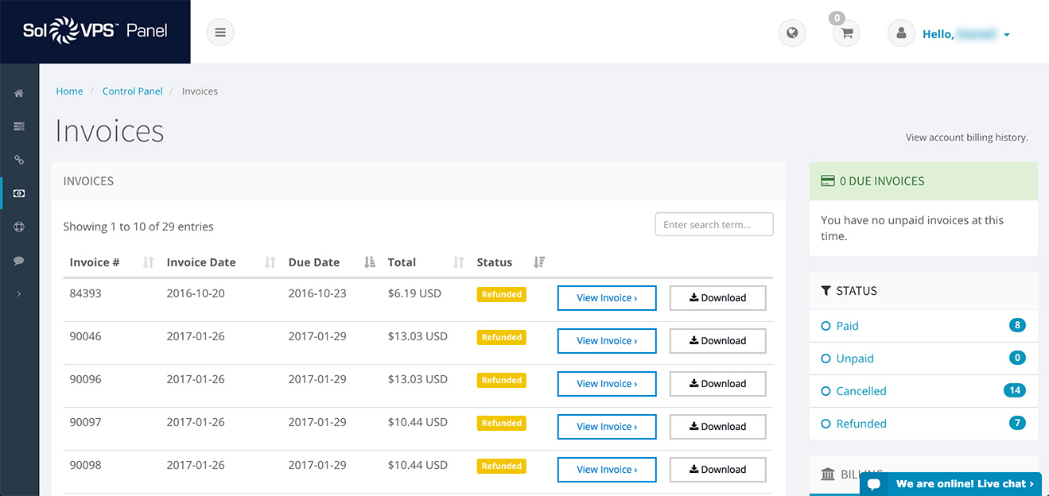Viewport: 1049px width, 496px height.
Task: View Invoice for invoice 84393
Action: tap(607, 298)
